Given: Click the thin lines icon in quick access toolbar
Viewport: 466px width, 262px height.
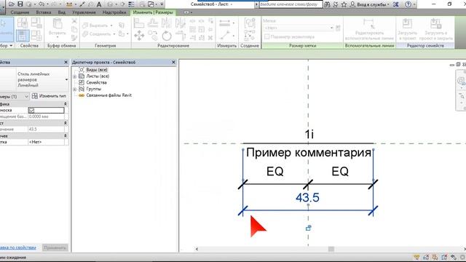Looking at the screenshot, I should point(131,4).
